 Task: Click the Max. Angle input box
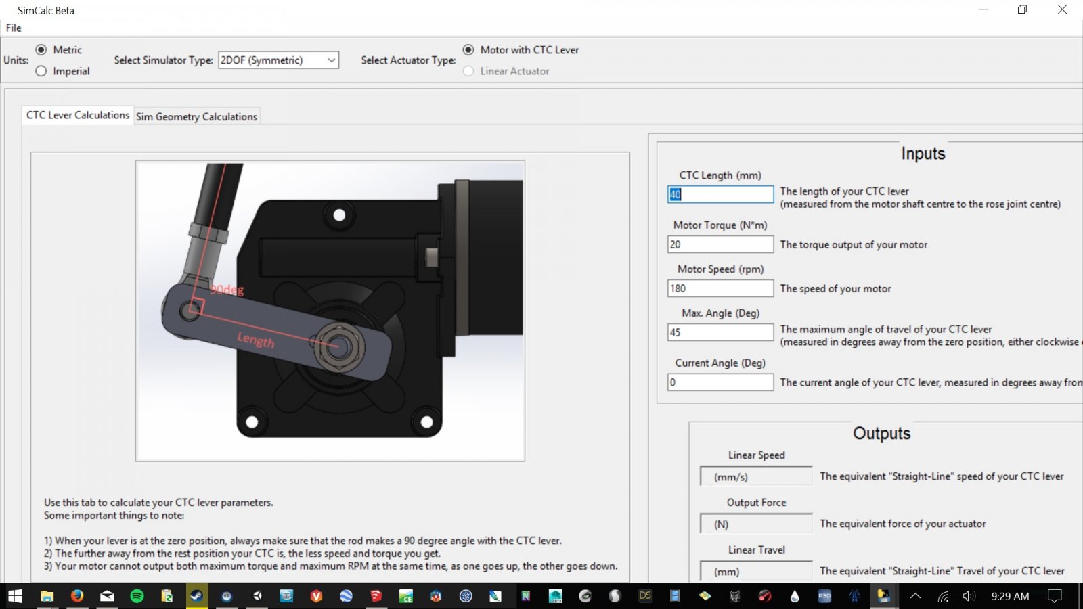[x=720, y=332]
